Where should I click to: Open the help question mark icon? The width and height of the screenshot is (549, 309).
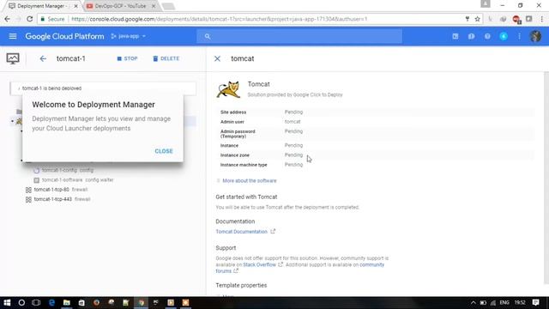[x=487, y=36]
